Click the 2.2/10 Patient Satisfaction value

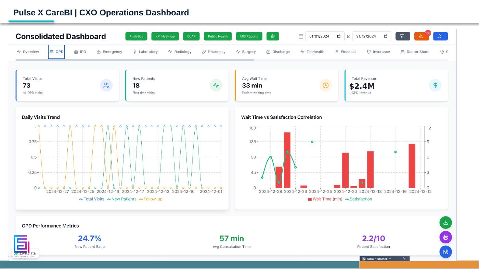point(374,238)
